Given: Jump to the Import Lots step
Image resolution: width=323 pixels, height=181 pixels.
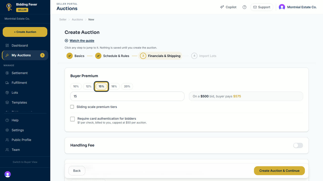Looking at the screenshot, I should 204,56.
